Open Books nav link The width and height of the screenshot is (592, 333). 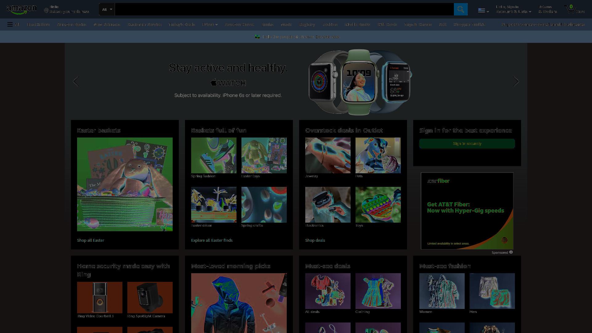click(267, 24)
